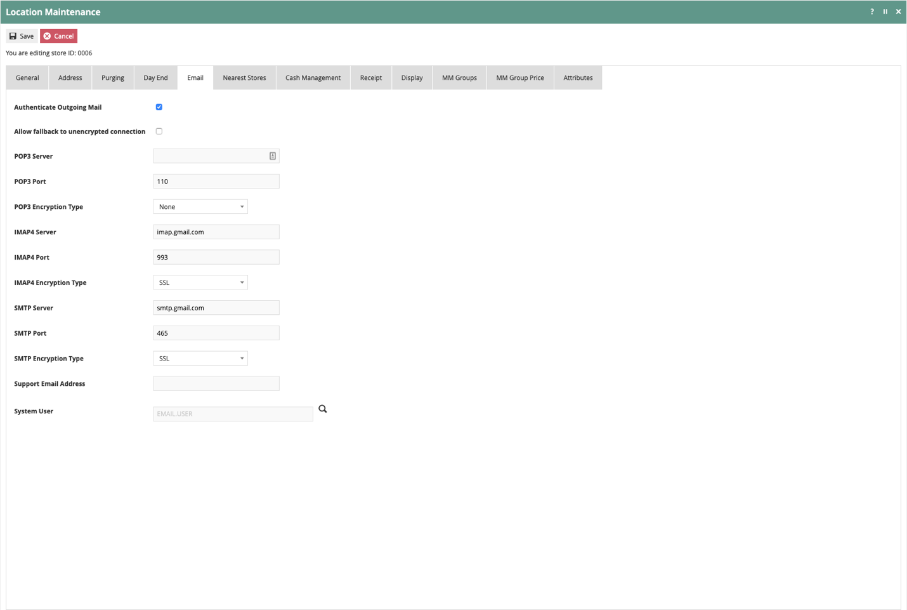Click the help question mark icon
The height and width of the screenshot is (610, 907).
[x=872, y=11]
